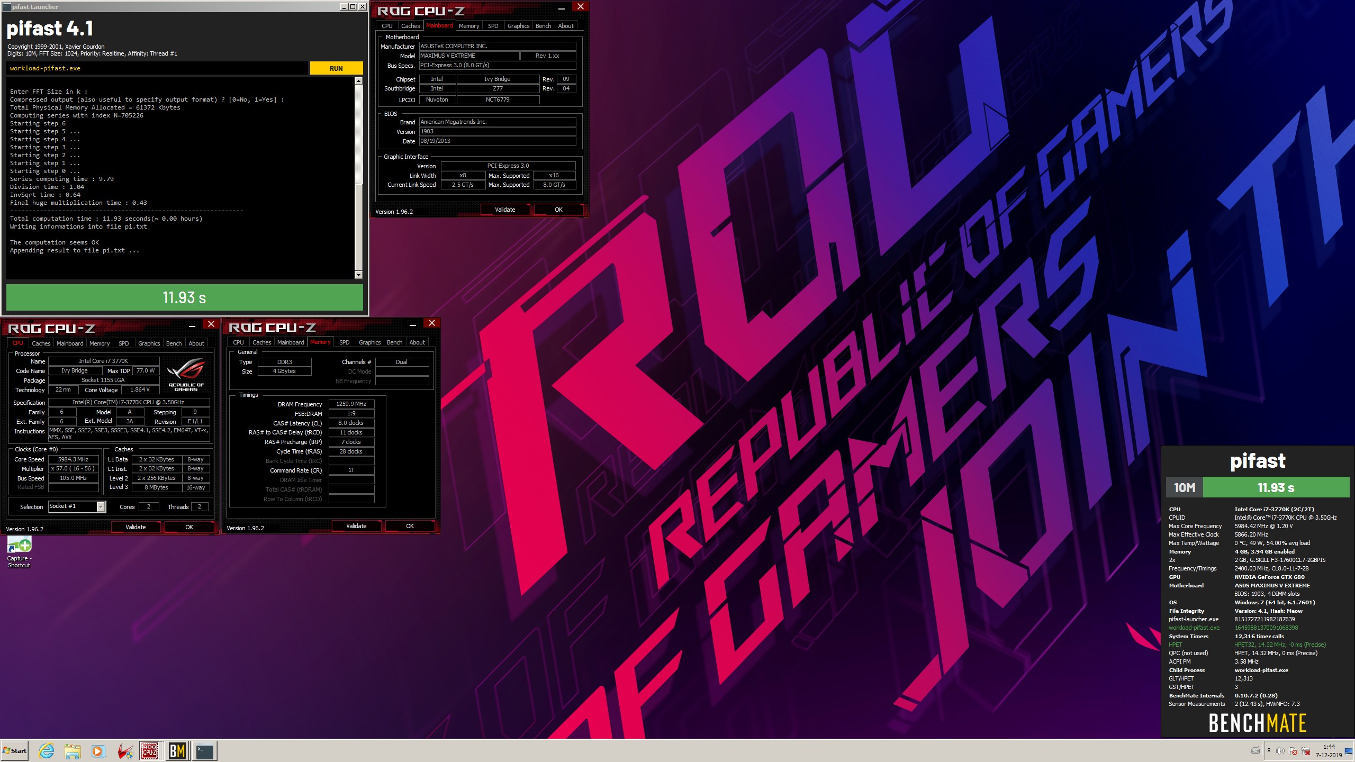1355x762 pixels.
Task: Click the 10M label in BenchMate overlay
Action: point(1185,487)
